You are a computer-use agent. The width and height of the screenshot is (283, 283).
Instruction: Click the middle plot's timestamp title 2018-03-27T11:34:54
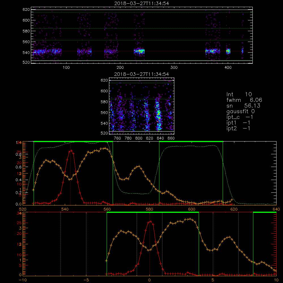point(142,74)
